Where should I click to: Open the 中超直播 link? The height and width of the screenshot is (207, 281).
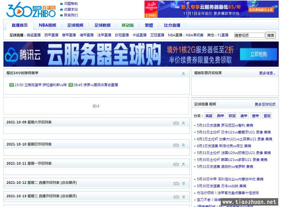(140, 35)
